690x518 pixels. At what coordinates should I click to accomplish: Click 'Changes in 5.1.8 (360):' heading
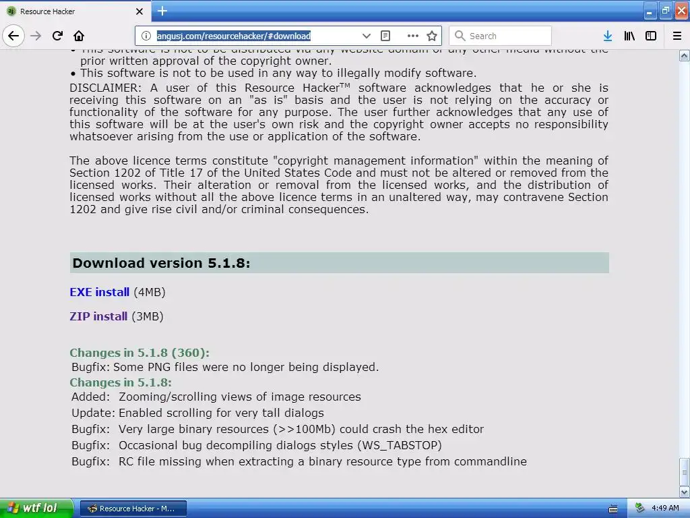tap(139, 353)
